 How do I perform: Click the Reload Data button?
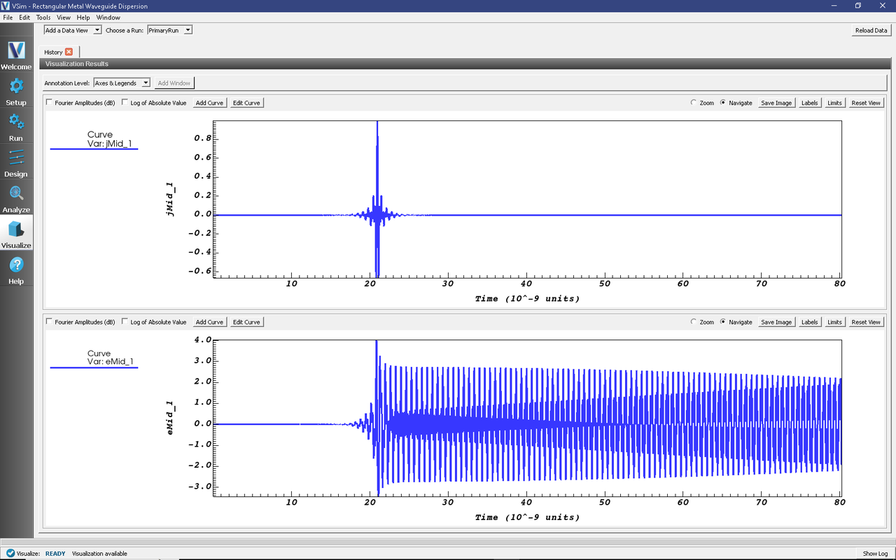[x=871, y=30]
